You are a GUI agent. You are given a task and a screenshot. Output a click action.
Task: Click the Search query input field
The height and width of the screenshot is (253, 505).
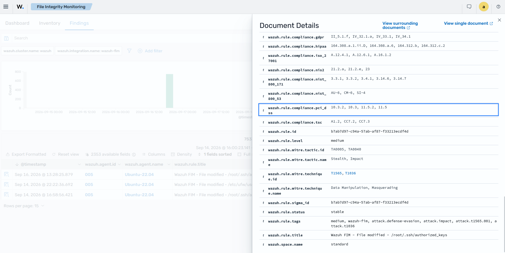click(x=132, y=38)
